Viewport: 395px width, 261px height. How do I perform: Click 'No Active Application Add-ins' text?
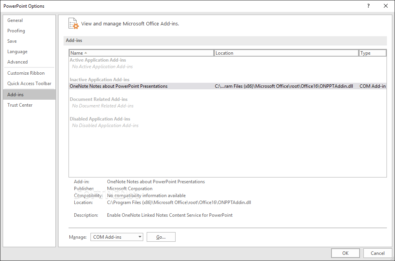click(102, 67)
